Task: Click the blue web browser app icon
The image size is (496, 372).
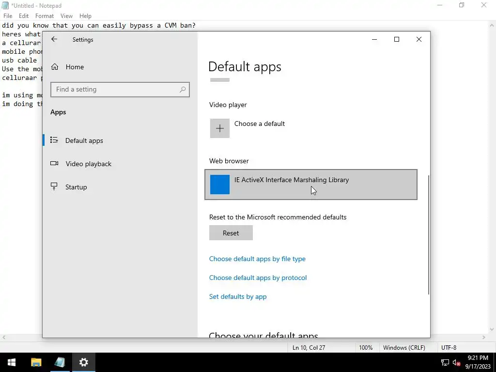Action: (220, 185)
